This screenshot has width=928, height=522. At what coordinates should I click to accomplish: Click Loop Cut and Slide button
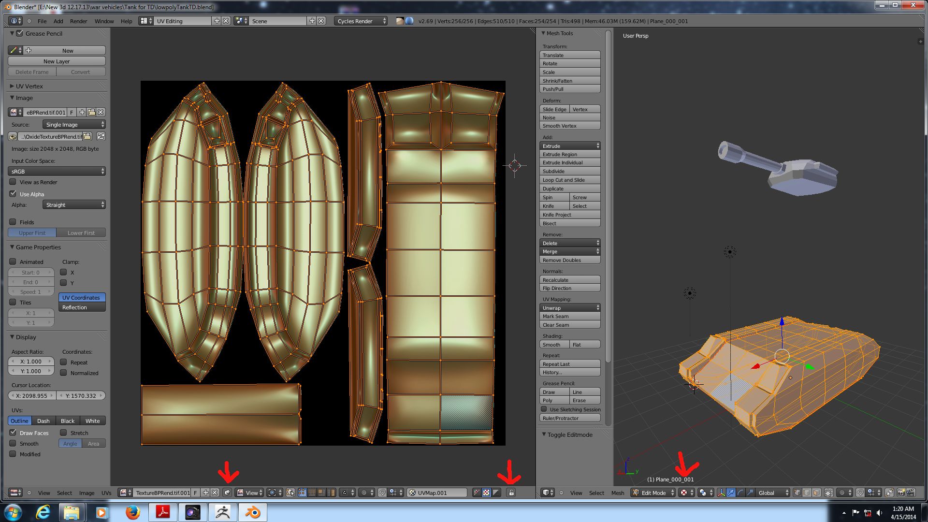click(x=570, y=180)
